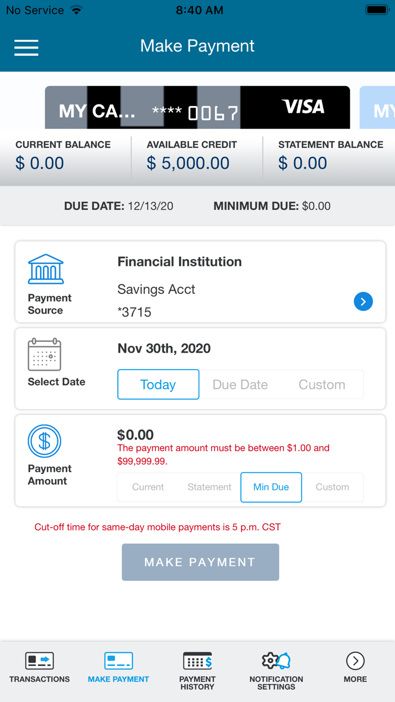
Task: Switch payment date to Due Date
Action: coord(240,384)
